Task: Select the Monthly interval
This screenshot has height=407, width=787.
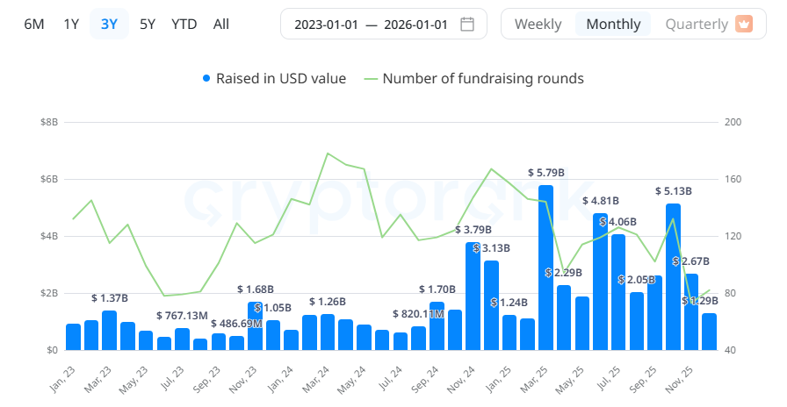Action: pos(613,24)
